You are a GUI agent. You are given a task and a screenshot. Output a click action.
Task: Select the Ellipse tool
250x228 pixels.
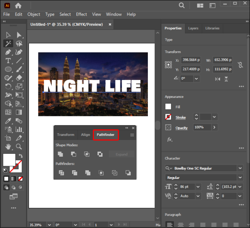coord(8,69)
